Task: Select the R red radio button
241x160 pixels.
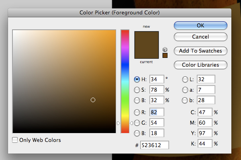Action: tap(137, 112)
